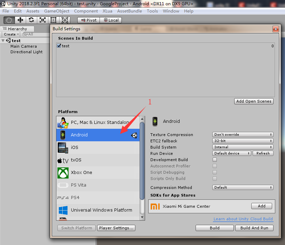Image resolution: width=285 pixels, height=245 pixels.
Task: Click the Android phone icon beside heading
Action: pos(155,121)
